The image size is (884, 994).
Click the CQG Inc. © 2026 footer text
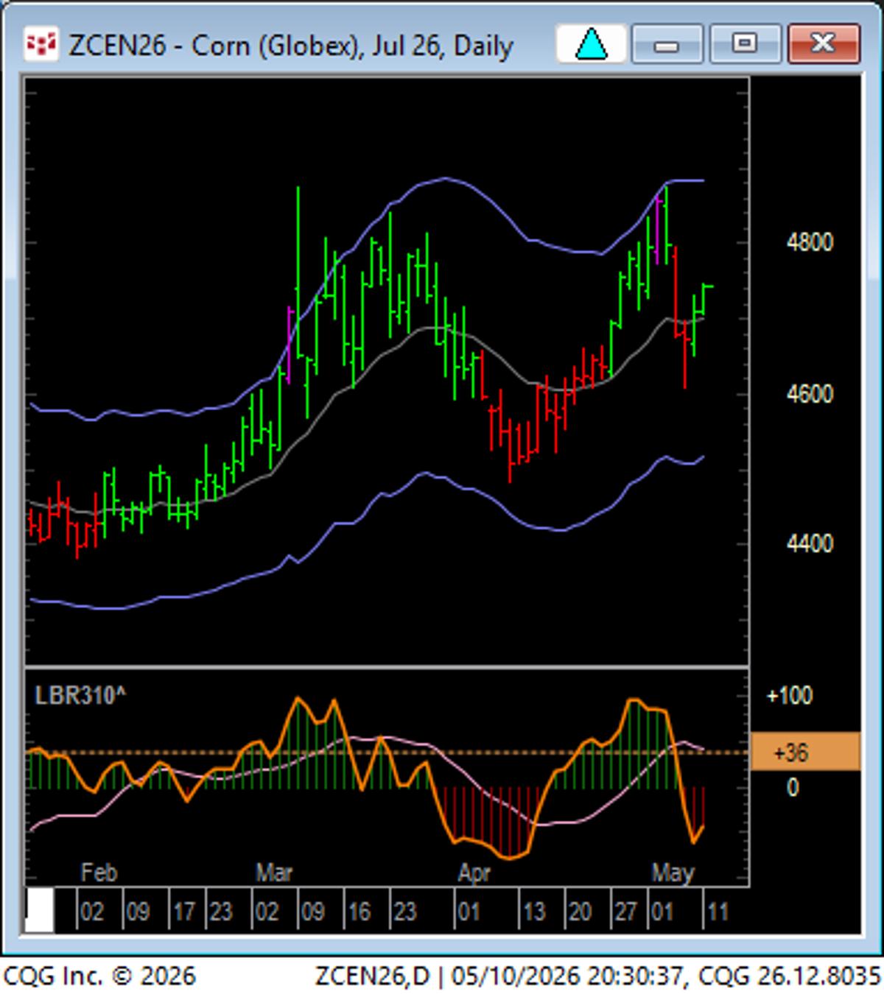[x=99, y=976]
